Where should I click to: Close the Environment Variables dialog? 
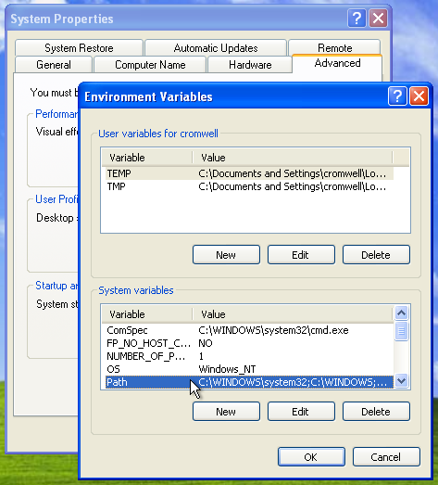click(419, 96)
